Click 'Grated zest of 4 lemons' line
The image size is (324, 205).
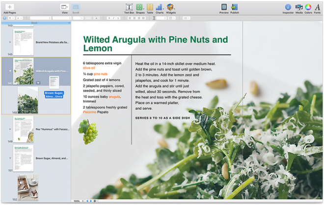pos(102,80)
